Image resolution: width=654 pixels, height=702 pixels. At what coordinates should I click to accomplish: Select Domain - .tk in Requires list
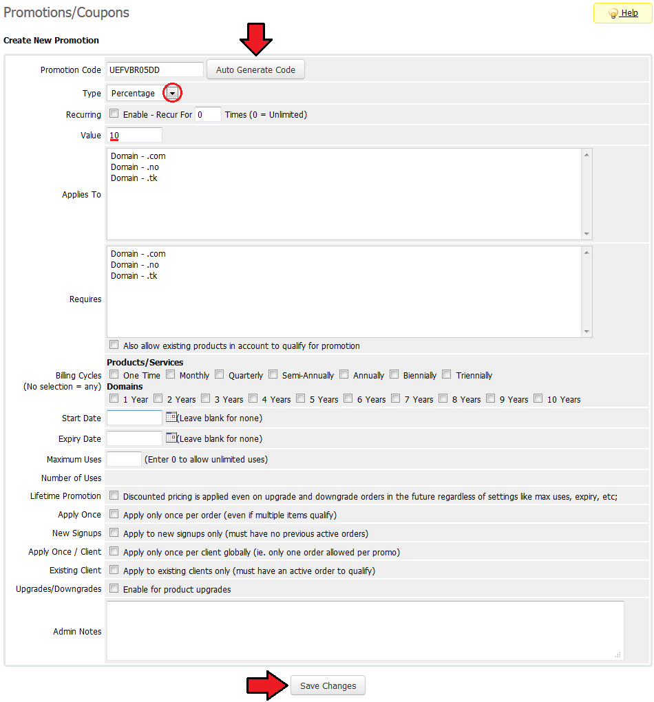point(134,276)
